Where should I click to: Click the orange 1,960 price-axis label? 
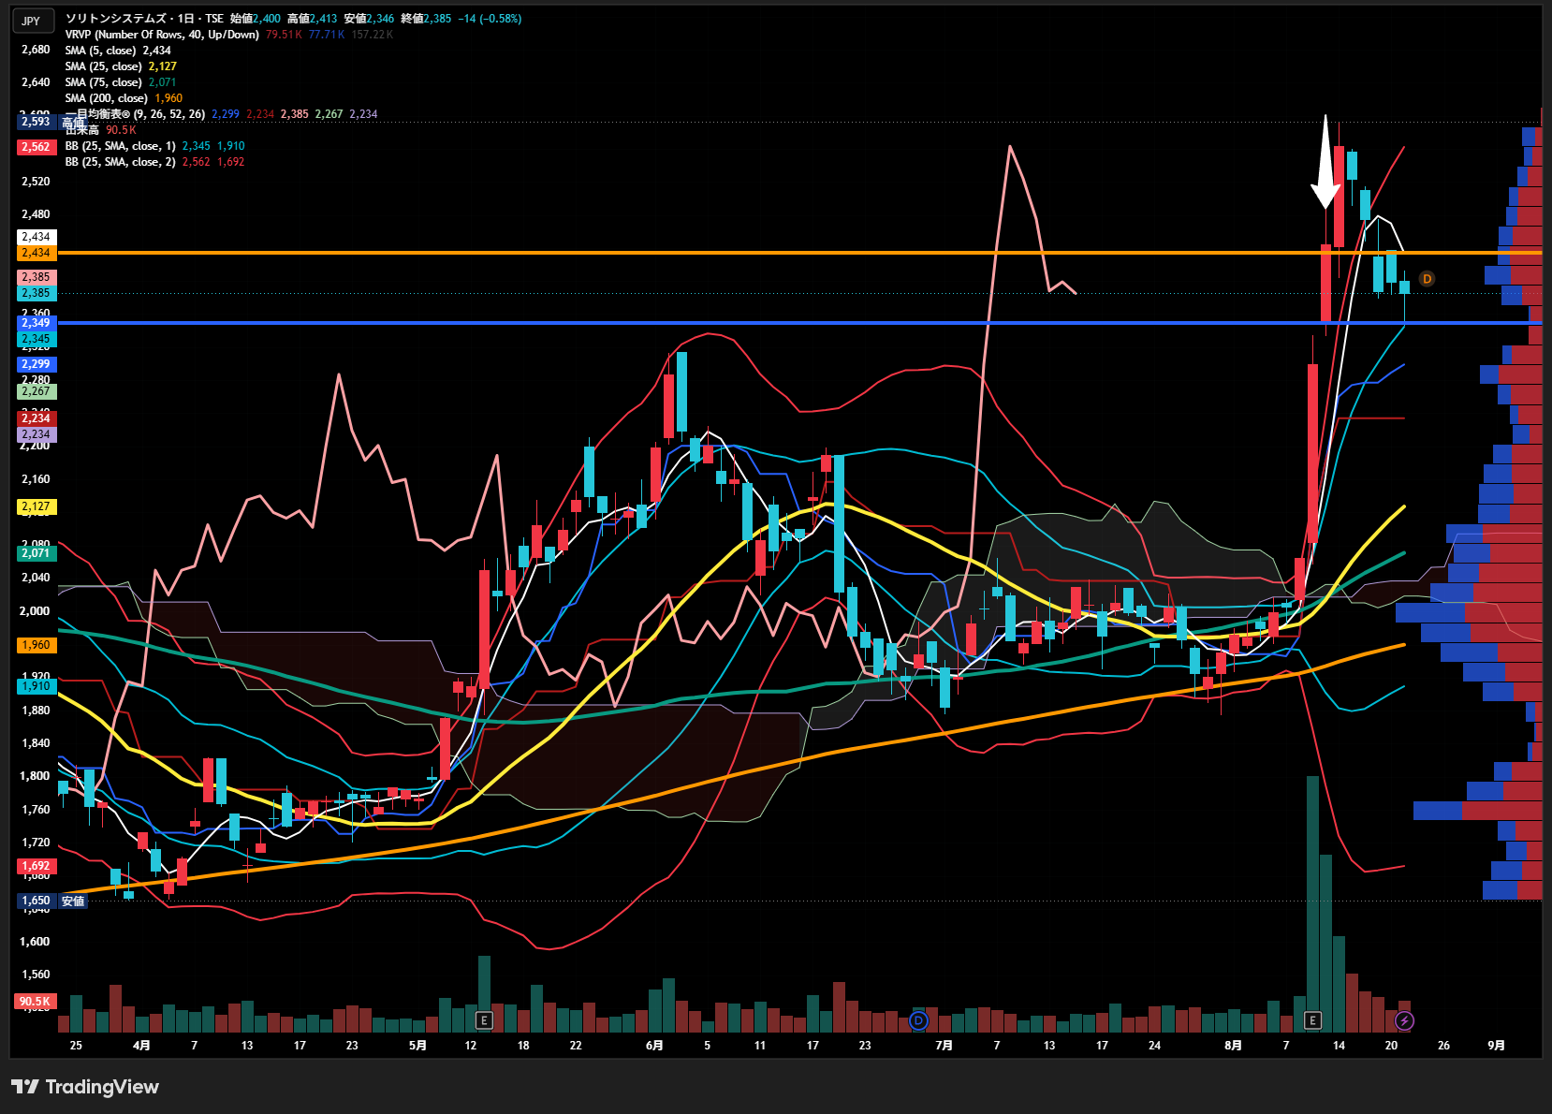(x=36, y=645)
